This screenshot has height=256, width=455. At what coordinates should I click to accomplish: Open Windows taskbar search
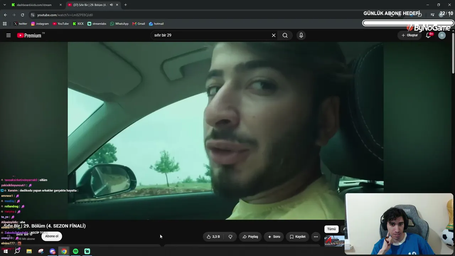click(17, 251)
